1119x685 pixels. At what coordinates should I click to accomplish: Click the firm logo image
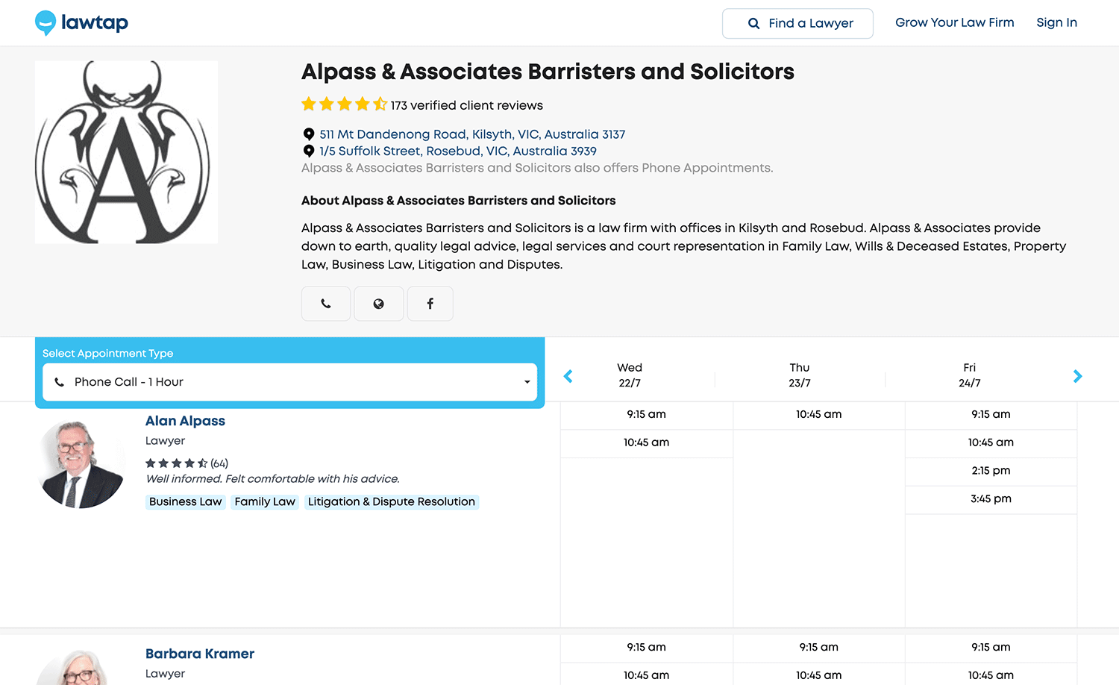126,152
